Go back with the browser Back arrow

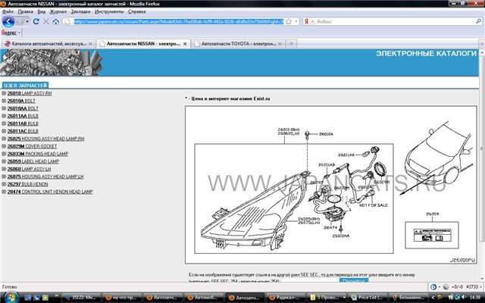tap(8, 22)
